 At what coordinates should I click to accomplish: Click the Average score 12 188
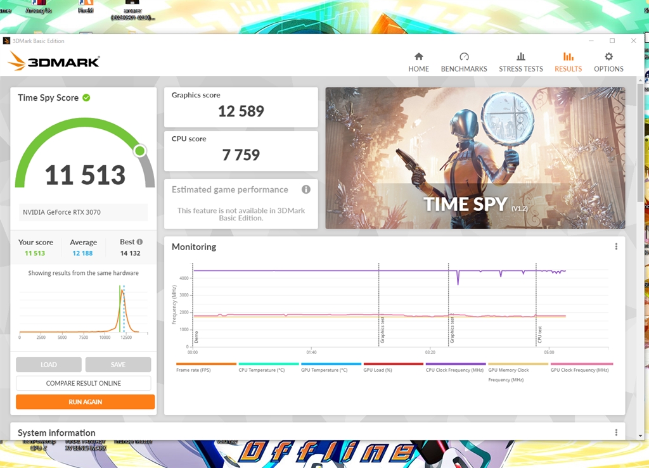(82, 253)
